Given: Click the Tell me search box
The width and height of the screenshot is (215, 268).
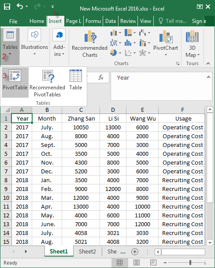Looking at the screenshot, I should pyautogui.click(x=173, y=21).
